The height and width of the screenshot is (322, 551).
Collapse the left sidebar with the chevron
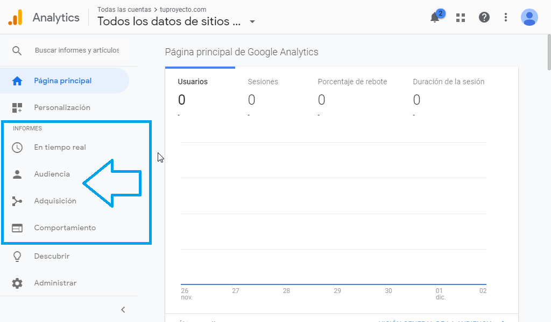click(x=123, y=310)
